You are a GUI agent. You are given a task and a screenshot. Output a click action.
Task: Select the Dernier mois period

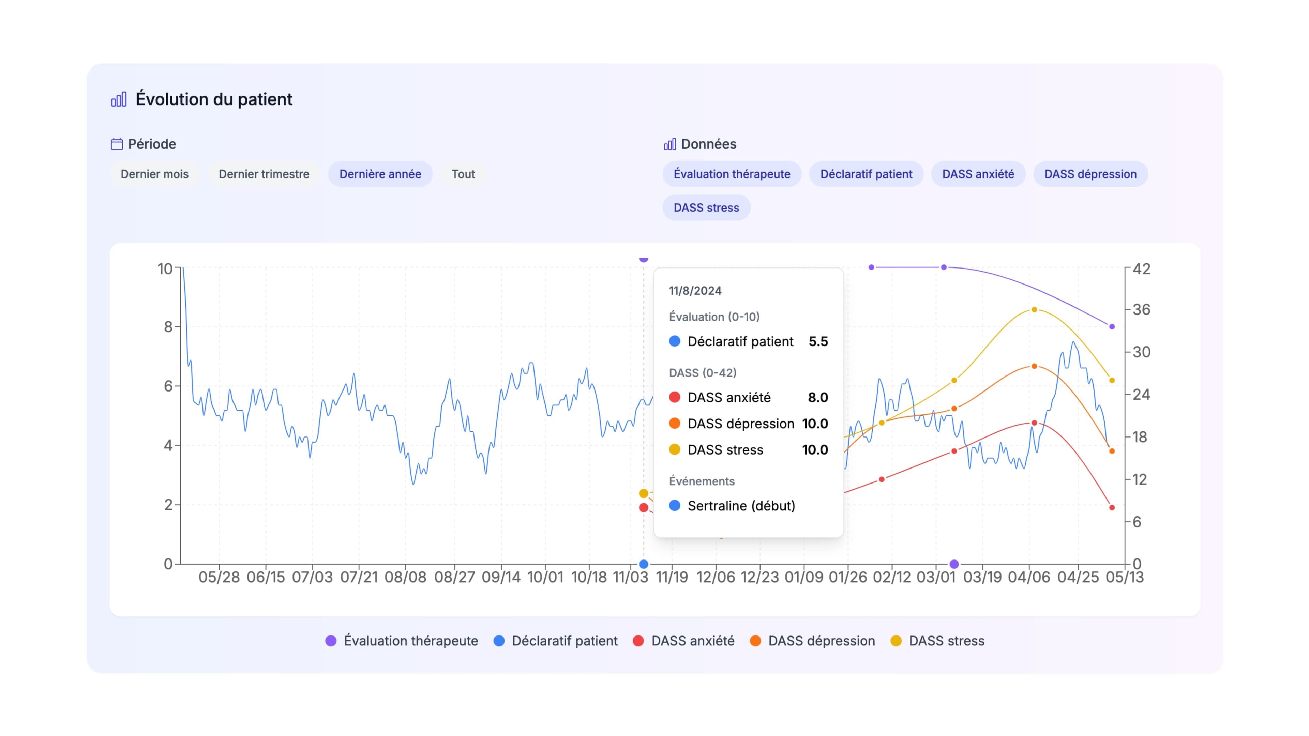coord(154,174)
